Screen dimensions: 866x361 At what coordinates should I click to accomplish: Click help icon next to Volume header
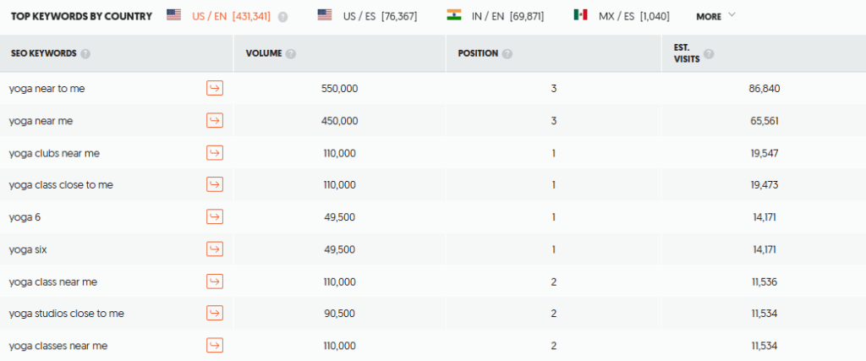pos(291,54)
